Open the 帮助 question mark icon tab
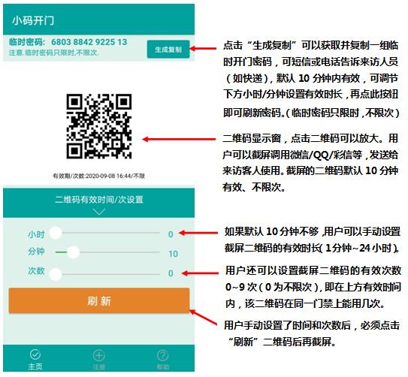The width and height of the screenshot is (408, 377). [x=163, y=355]
